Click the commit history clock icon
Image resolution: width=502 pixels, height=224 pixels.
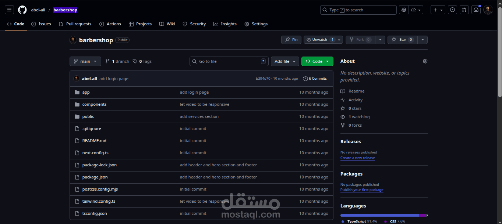305,79
